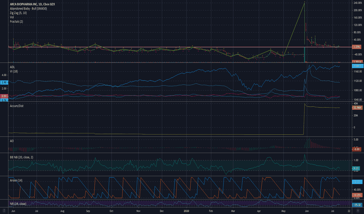Select the %R (14, close) pane label

[18, 204]
